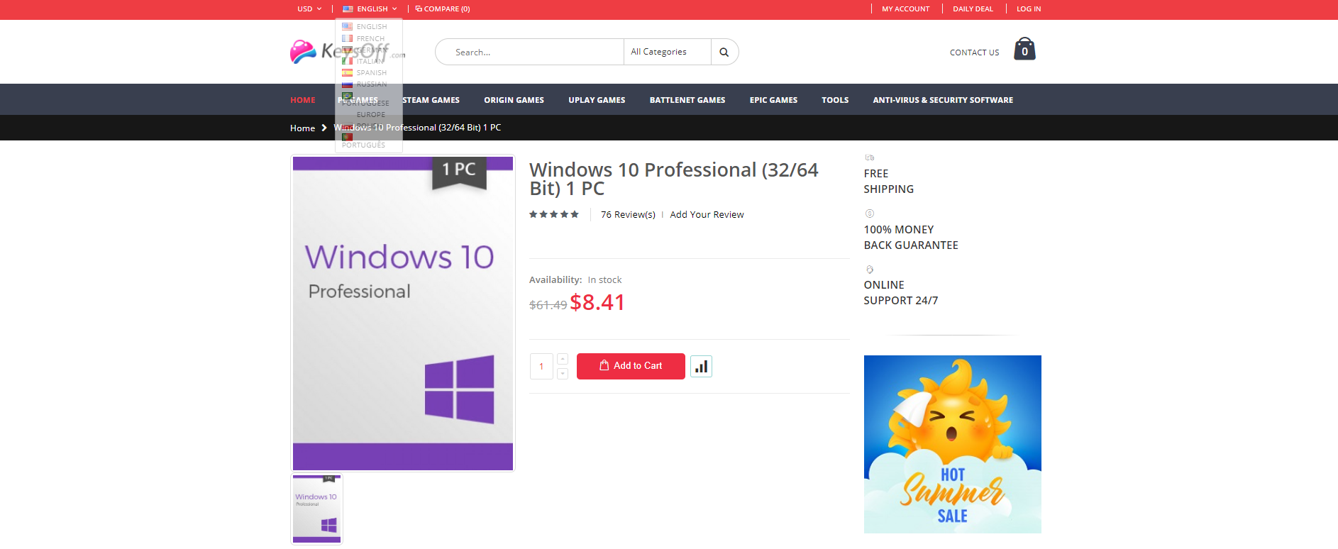Viewport: 1338px width, 549px height.
Task: Click the compare chart icon beside Add to Cart
Action: coord(701,367)
